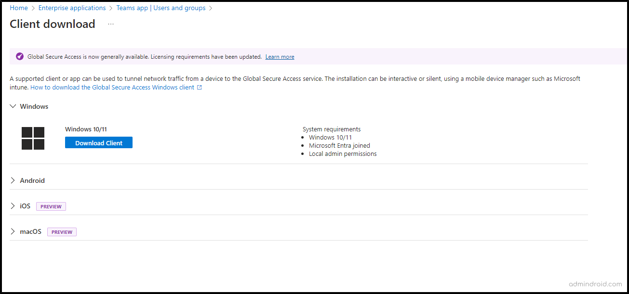Click the ellipsis next to Client download title

coord(110,24)
